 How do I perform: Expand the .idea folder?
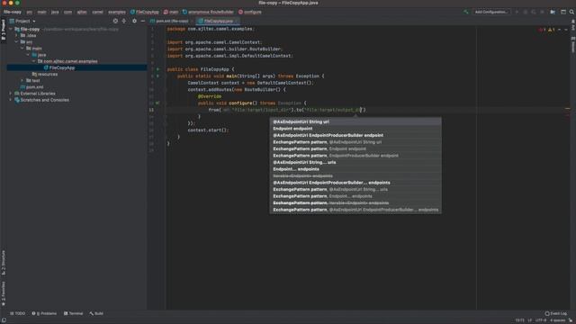point(16,36)
